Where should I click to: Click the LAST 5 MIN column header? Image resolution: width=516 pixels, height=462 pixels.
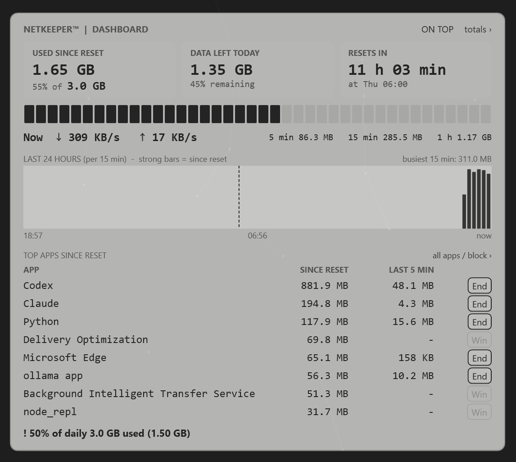click(x=412, y=270)
